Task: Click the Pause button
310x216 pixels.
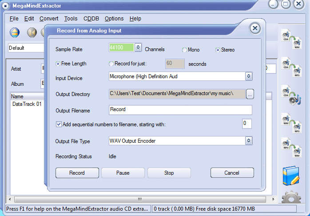Action: point(123,173)
